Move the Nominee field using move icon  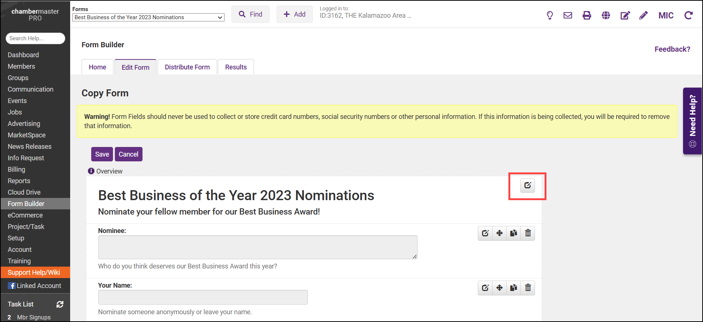[500, 233]
